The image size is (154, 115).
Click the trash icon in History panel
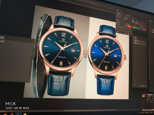145,86
